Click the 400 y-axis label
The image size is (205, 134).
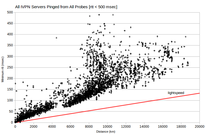[x=10, y=34]
